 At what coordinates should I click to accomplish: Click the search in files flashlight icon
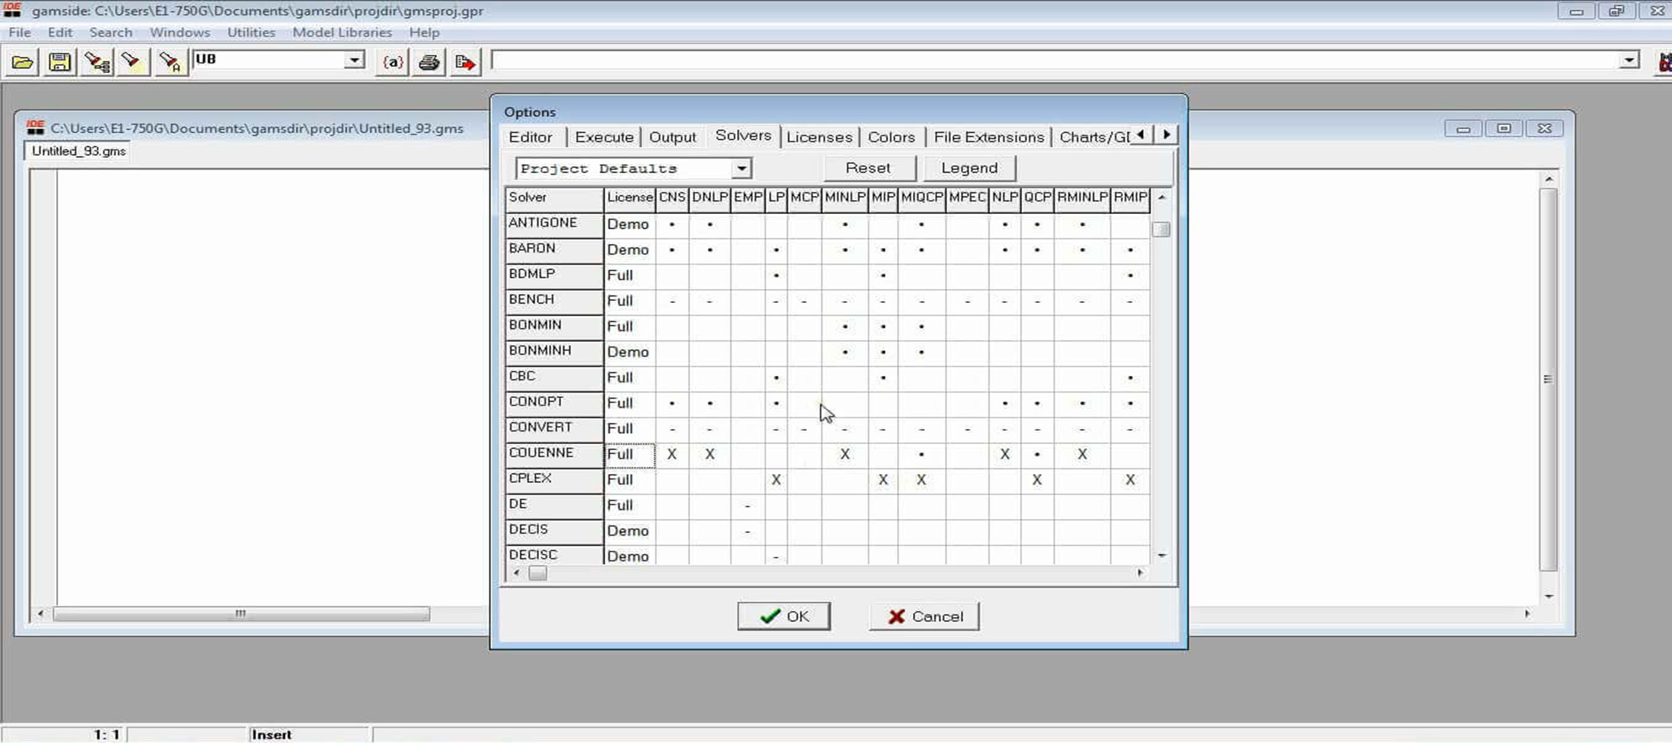point(98,62)
